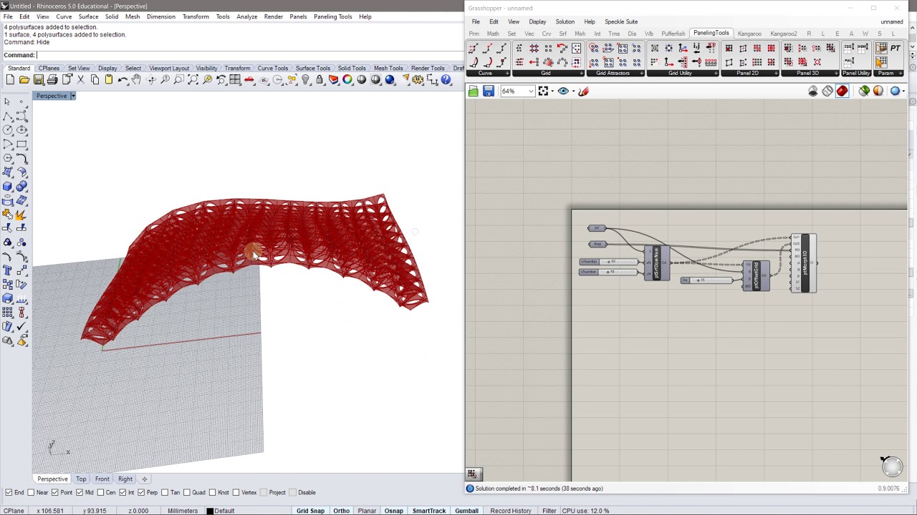Click the padlock Lock Objects icon
This screenshot has width=917, height=515.
click(x=320, y=80)
